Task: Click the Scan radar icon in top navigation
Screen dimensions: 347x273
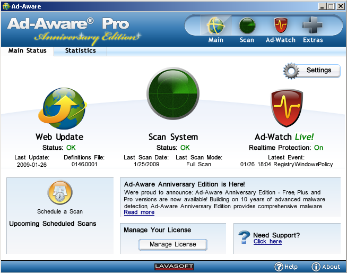Action: pos(247,25)
